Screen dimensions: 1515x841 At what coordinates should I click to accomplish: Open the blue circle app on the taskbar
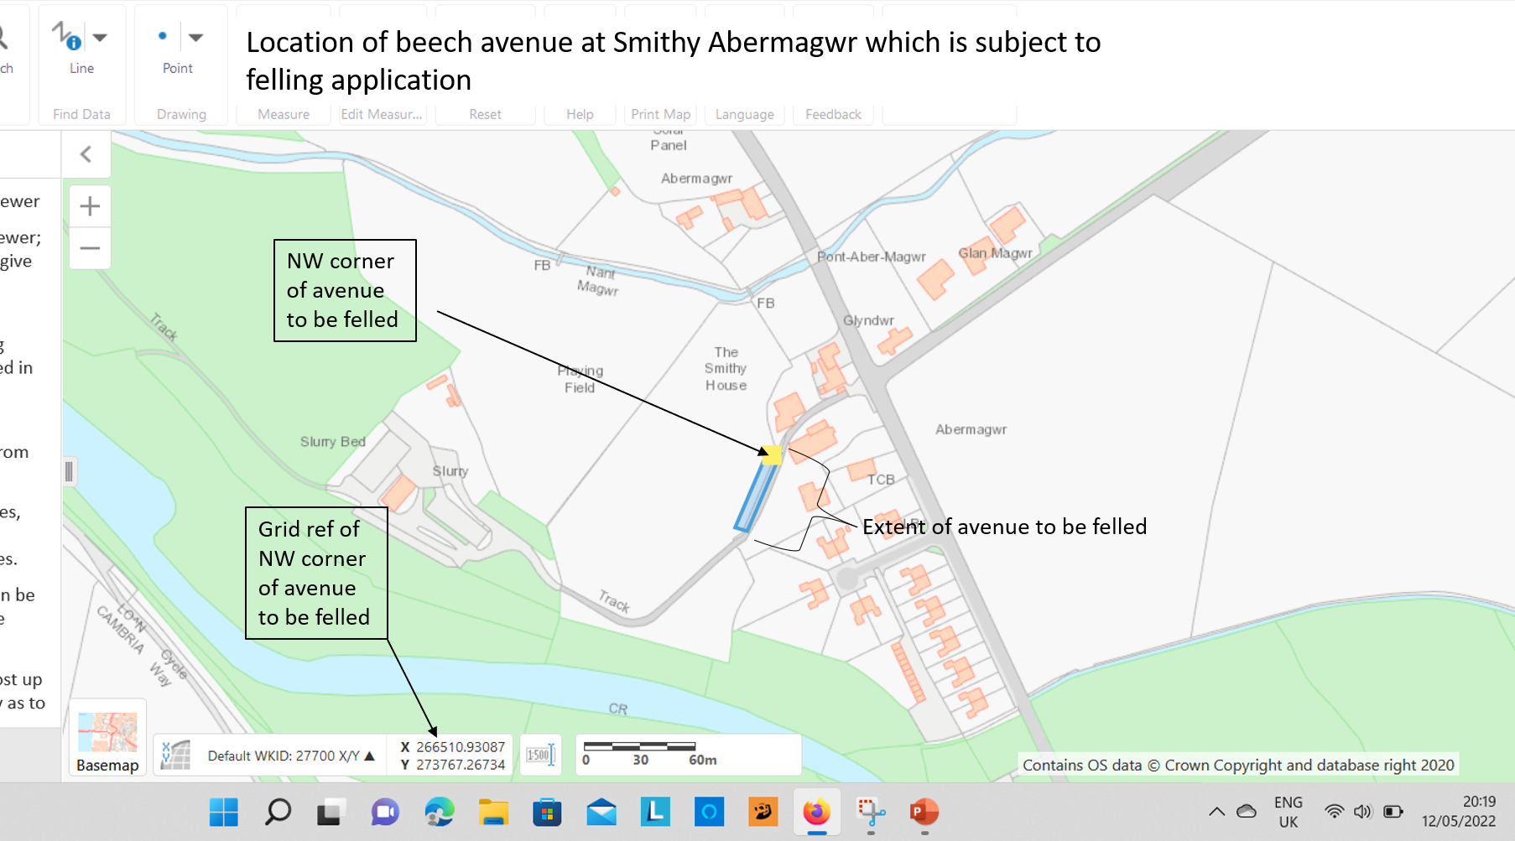click(709, 812)
